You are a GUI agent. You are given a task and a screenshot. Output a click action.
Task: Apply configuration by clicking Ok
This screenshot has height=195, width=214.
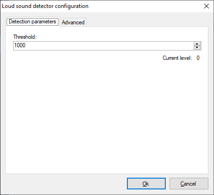[x=146, y=184]
